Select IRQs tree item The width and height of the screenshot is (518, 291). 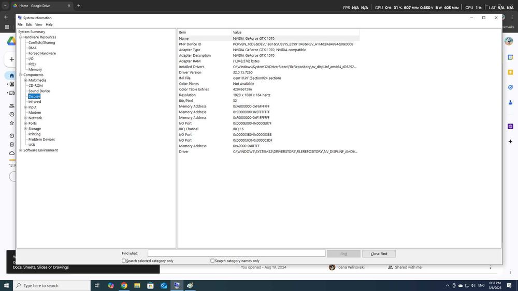32,64
